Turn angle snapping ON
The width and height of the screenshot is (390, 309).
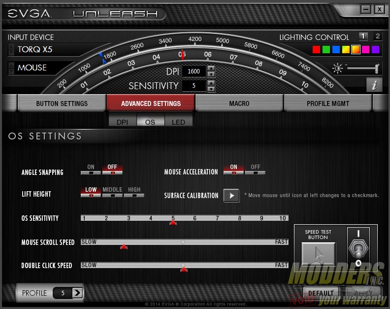91,170
